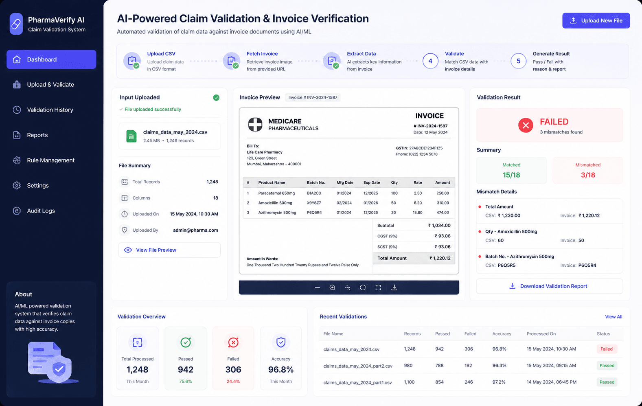Image resolution: width=642 pixels, height=406 pixels.
Task: Click the Failed cross card icon
Action: tap(233, 342)
